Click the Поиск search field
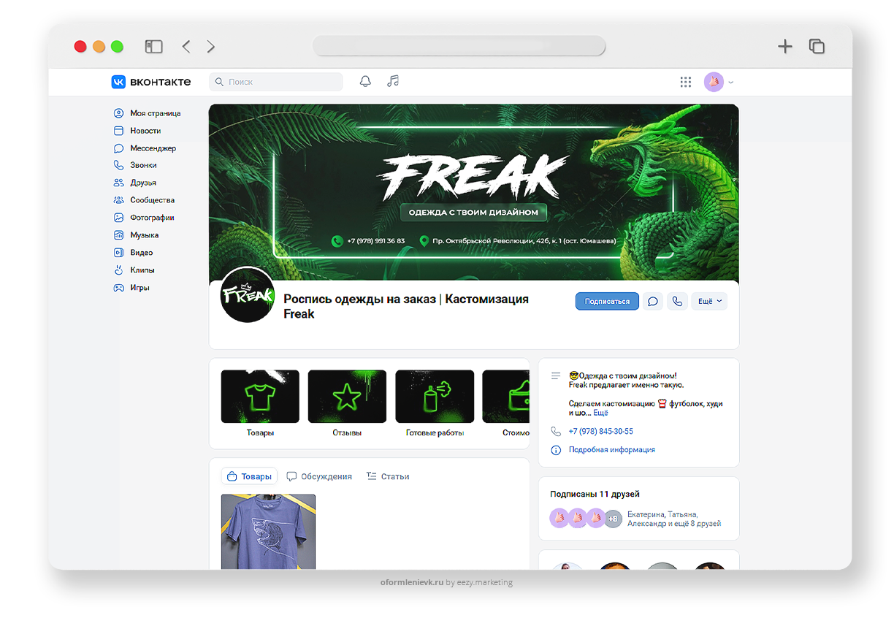894x618 pixels. [x=276, y=82]
